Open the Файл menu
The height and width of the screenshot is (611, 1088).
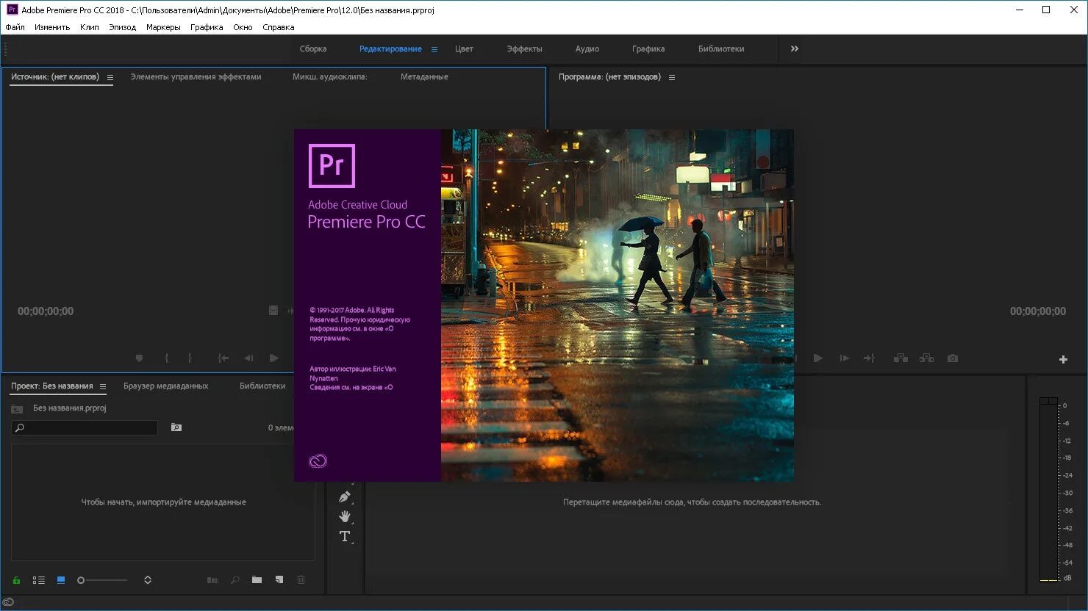[15, 27]
